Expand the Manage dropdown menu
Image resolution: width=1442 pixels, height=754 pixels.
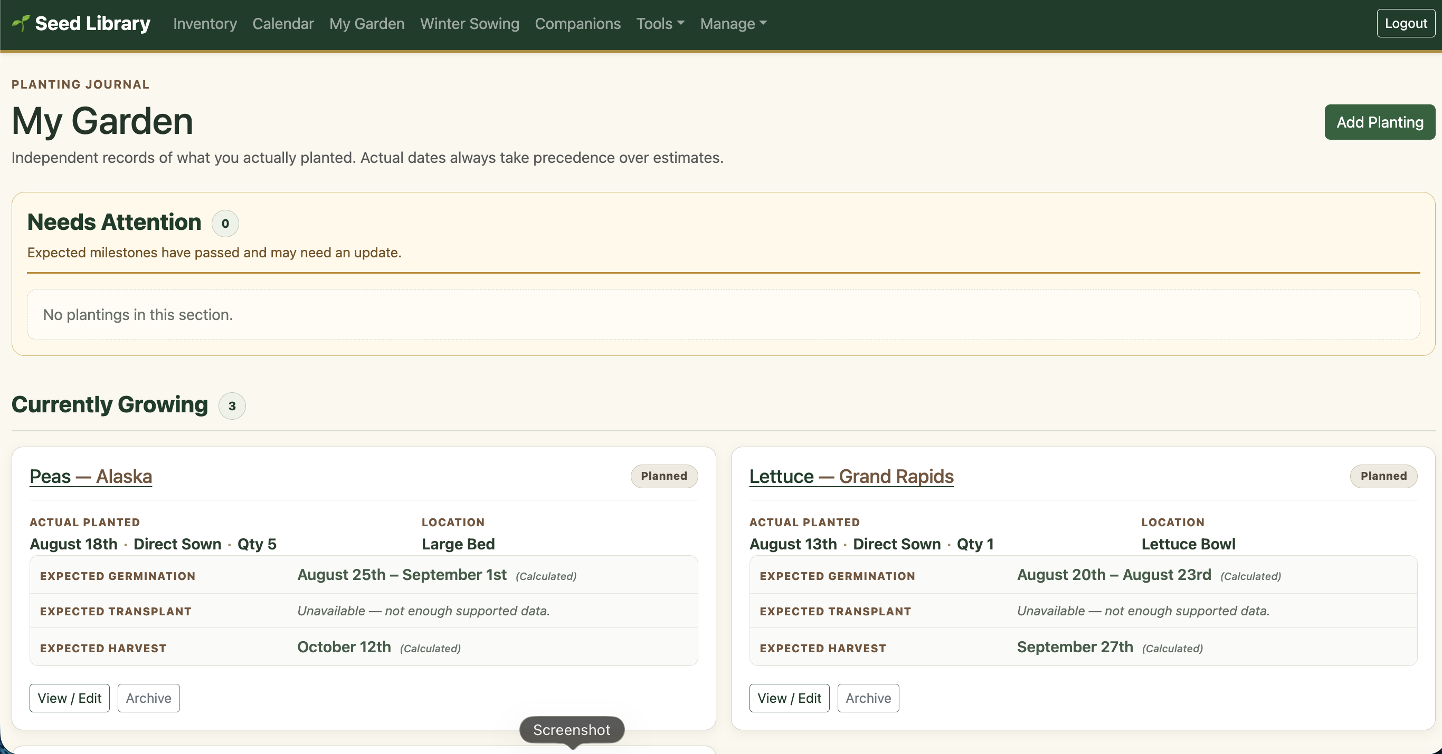coord(733,24)
